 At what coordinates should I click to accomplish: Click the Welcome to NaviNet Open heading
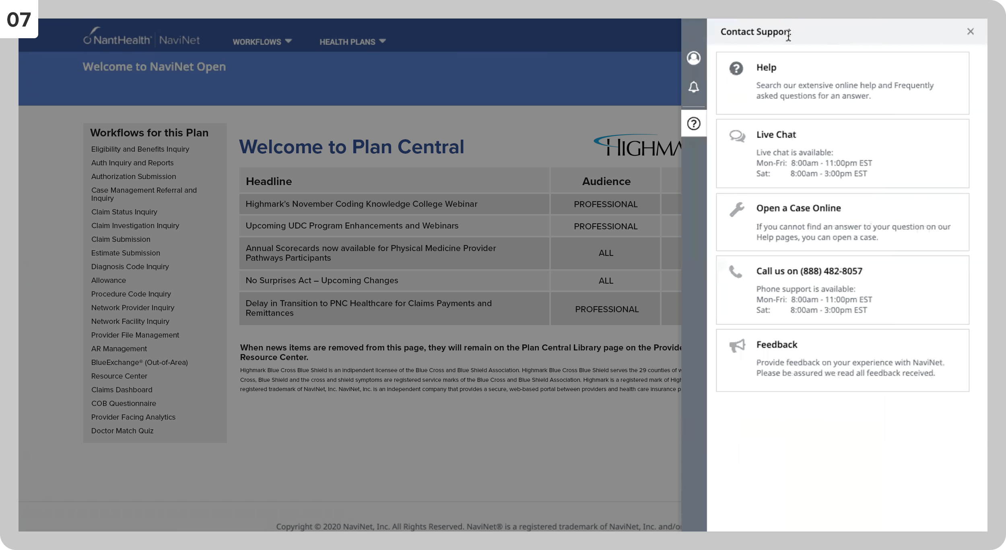[x=154, y=66]
